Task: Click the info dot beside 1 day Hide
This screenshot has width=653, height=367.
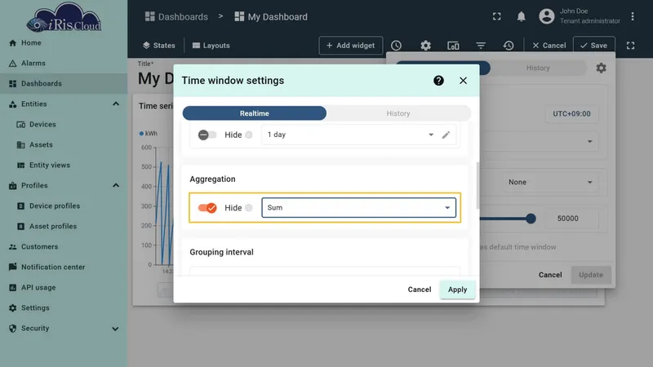Action: [x=249, y=135]
